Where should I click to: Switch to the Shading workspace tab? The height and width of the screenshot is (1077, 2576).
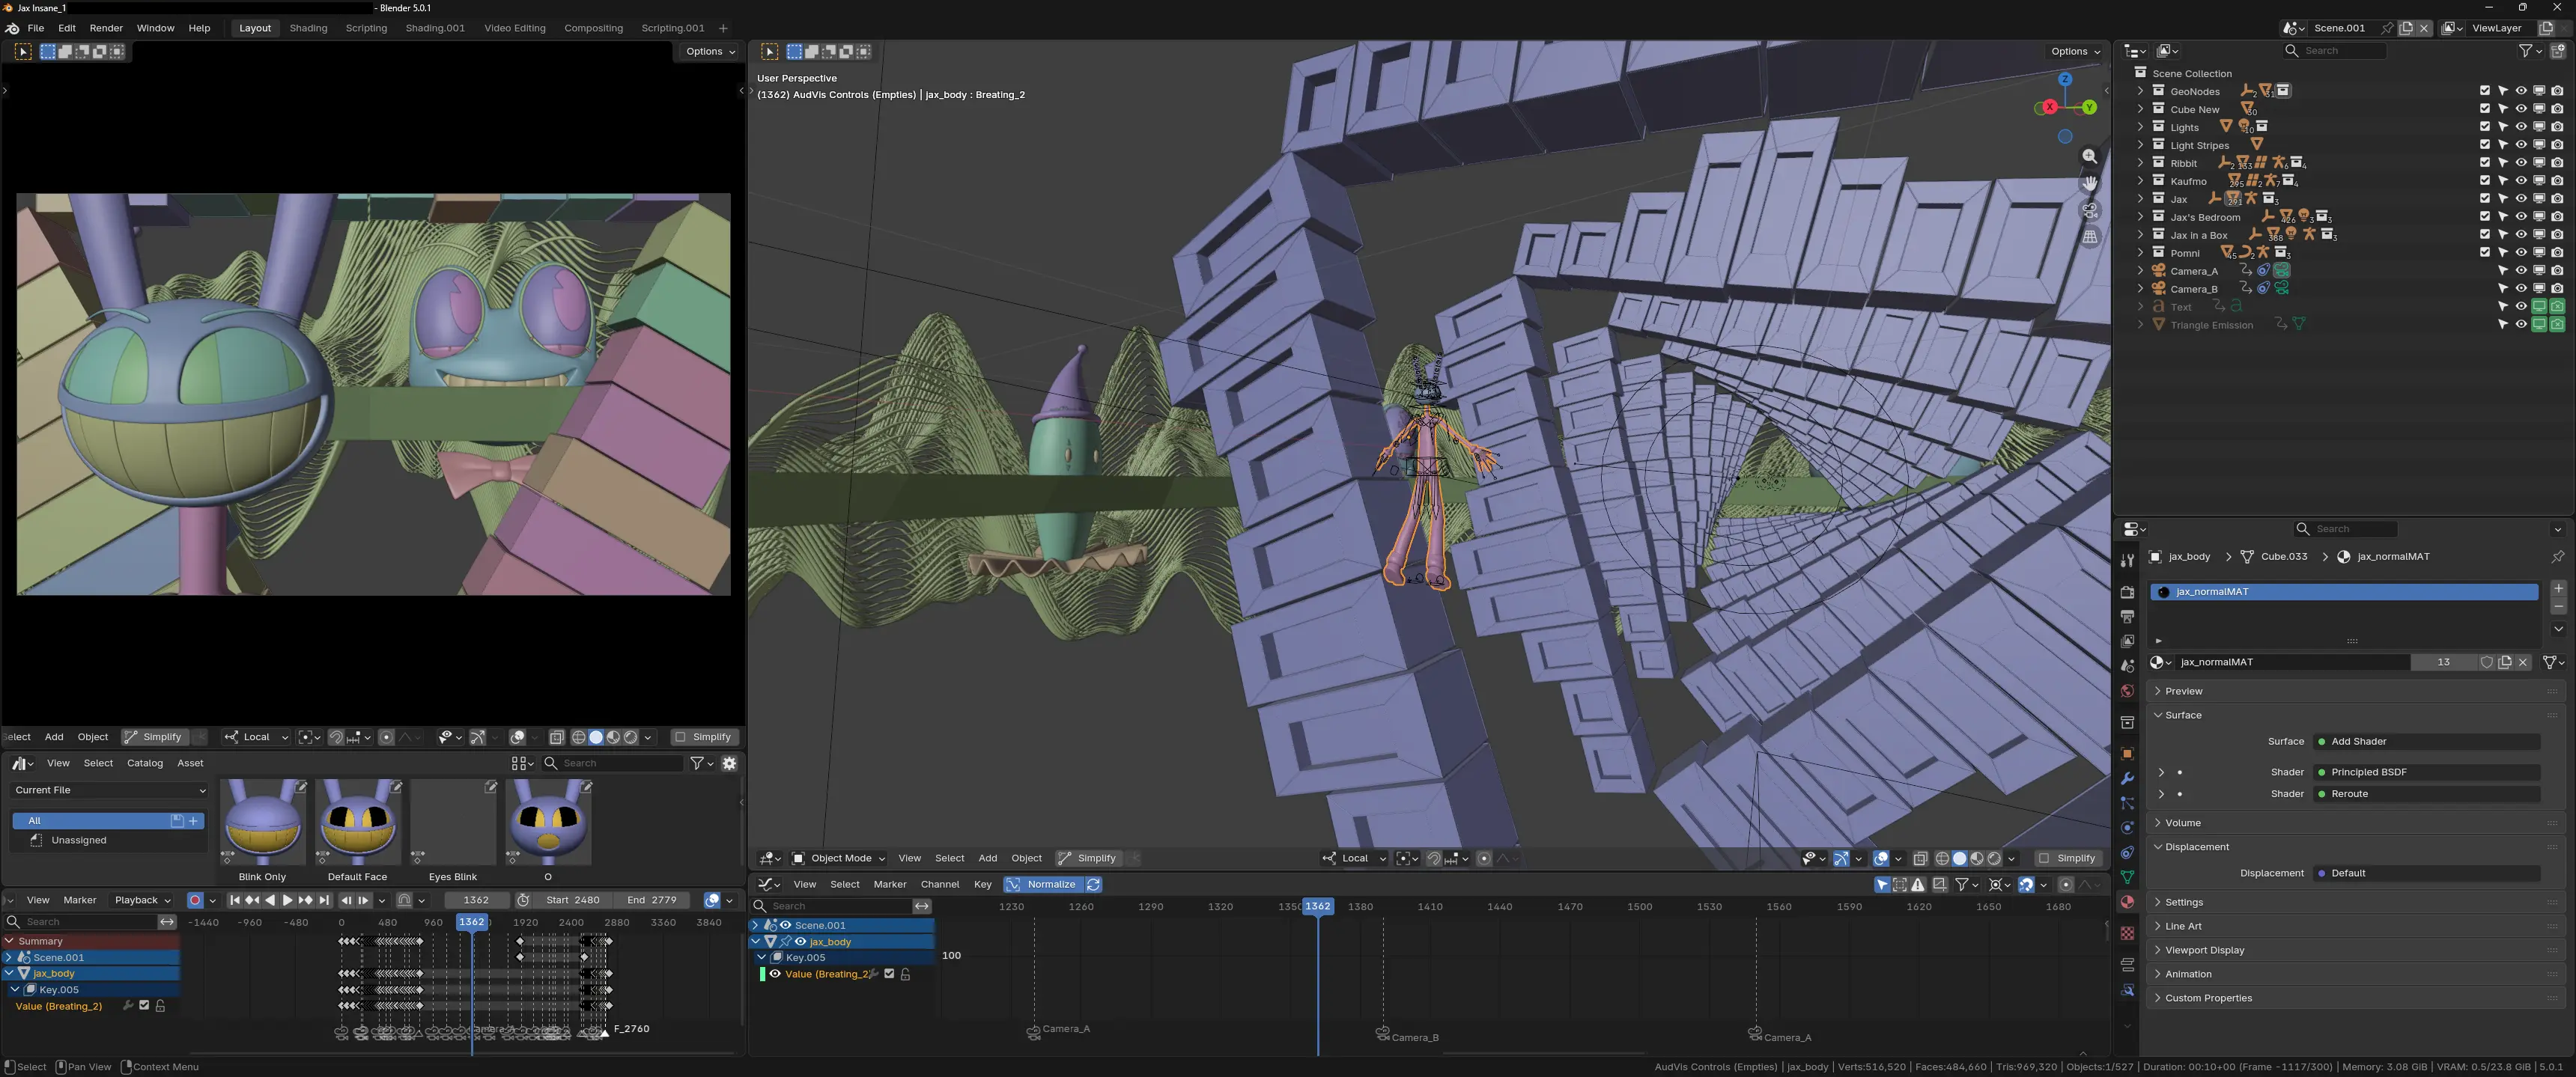click(x=308, y=28)
